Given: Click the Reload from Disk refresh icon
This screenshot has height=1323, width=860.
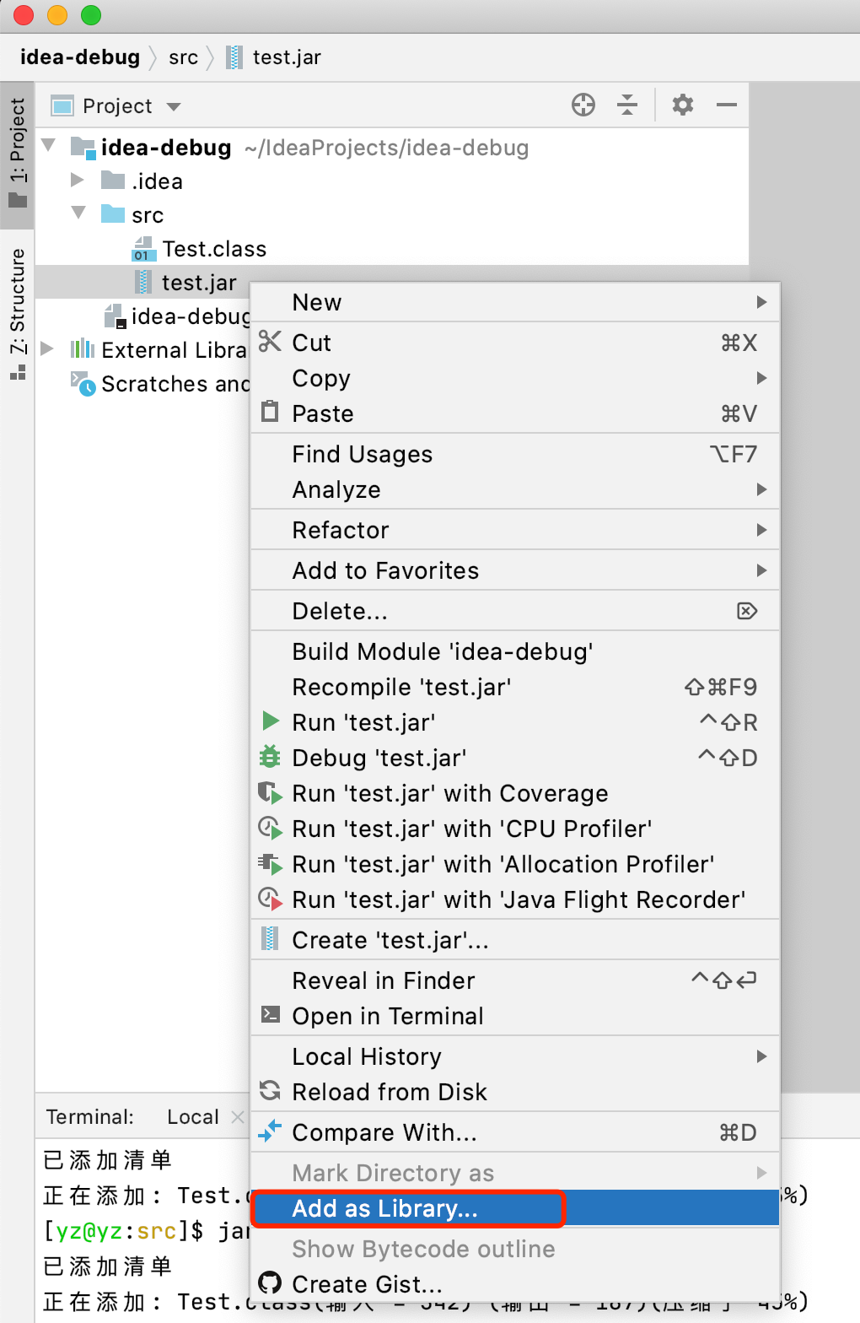Looking at the screenshot, I should [x=270, y=1091].
